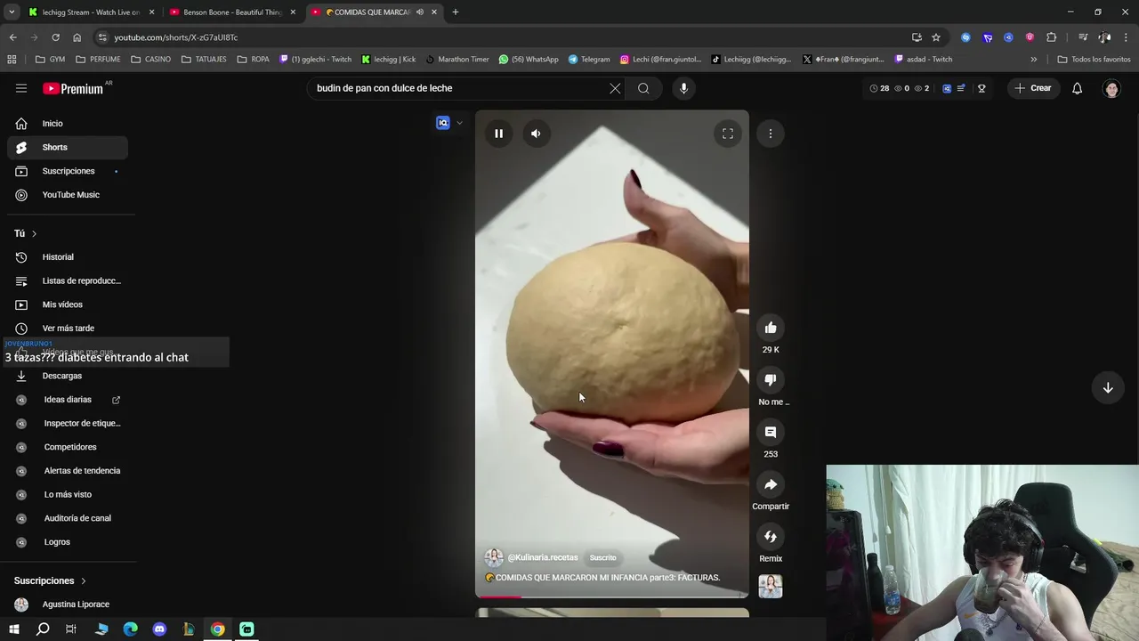Clear the search box text
The image size is (1139, 641).
point(615,88)
